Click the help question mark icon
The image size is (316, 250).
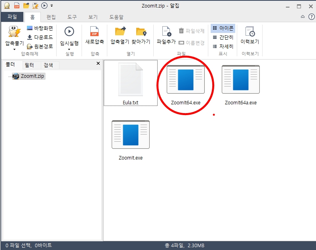coord(312,17)
